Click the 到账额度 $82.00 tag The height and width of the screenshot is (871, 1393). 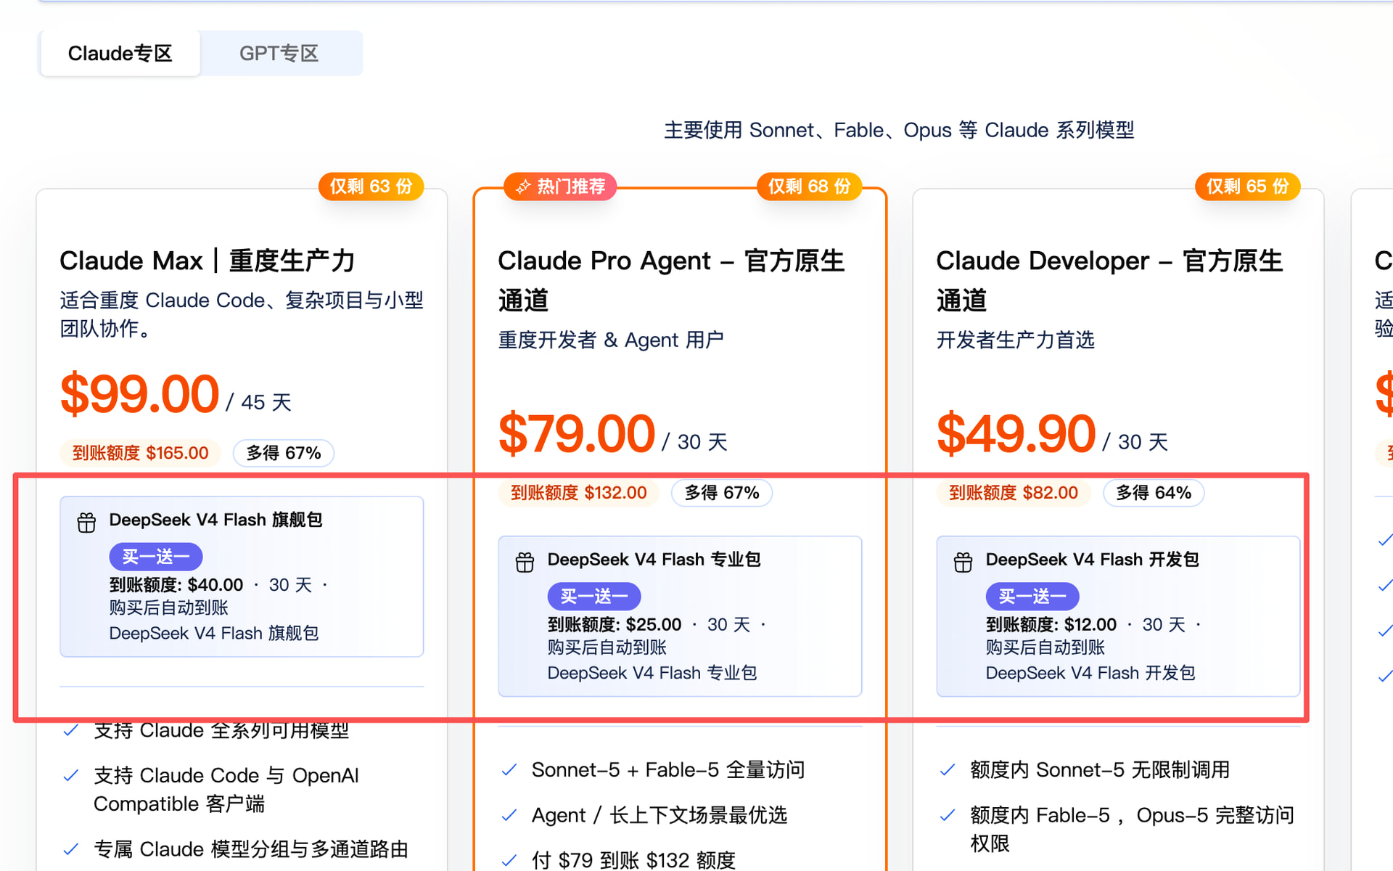tap(1014, 493)
